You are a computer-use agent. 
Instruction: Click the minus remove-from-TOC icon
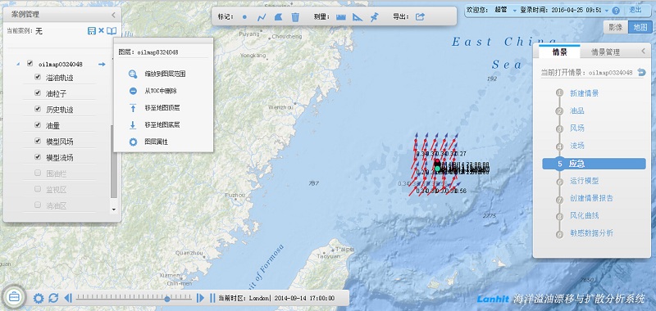click(133, 91)
